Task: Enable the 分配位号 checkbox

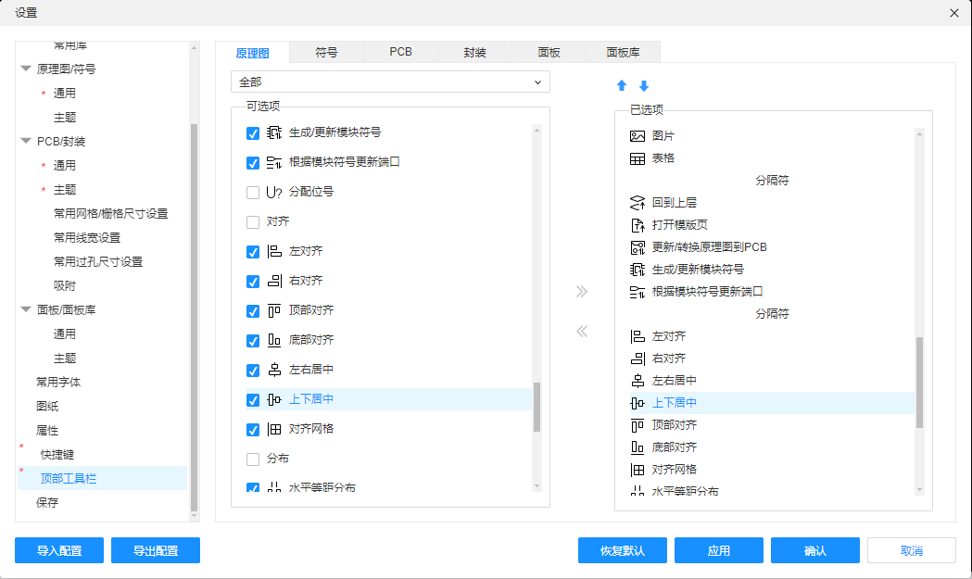Action: 253,193
